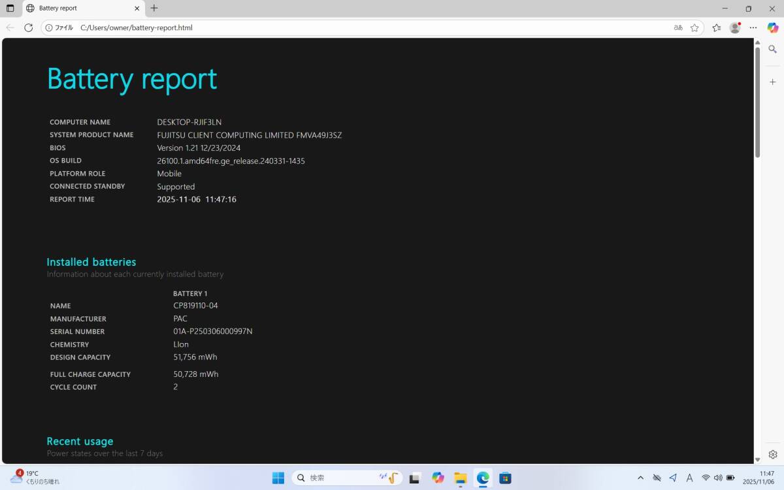Click the browser back arrow
Image resolution: width=784 pixels, height=490 pixels.
coord(10,27)
